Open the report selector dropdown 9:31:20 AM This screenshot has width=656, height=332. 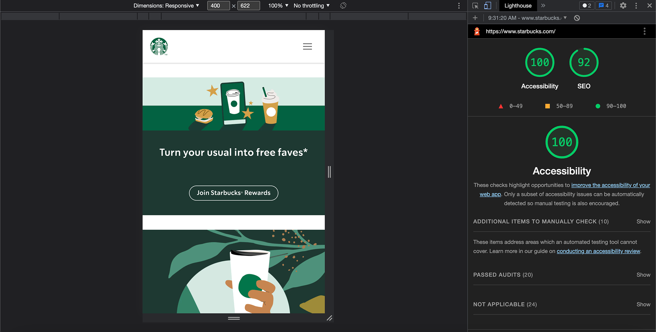[527, 18]
